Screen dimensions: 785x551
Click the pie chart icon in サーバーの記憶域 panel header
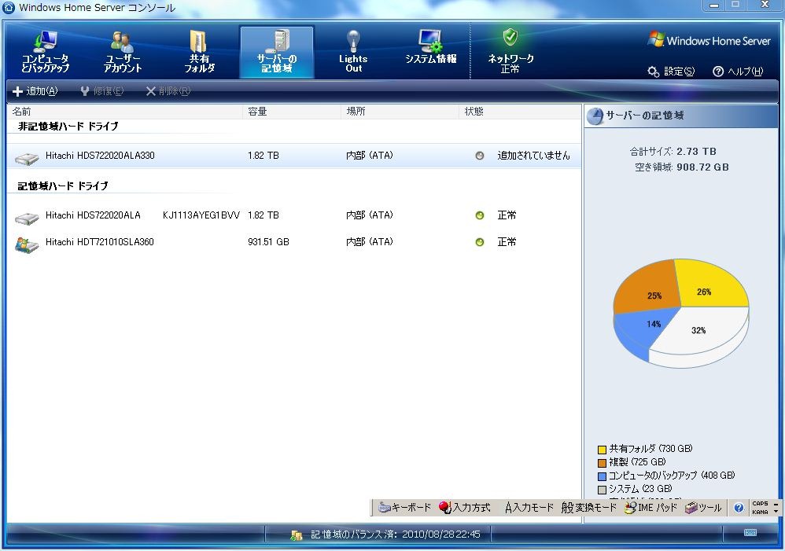pyautogui.click(x=595, y=116)
